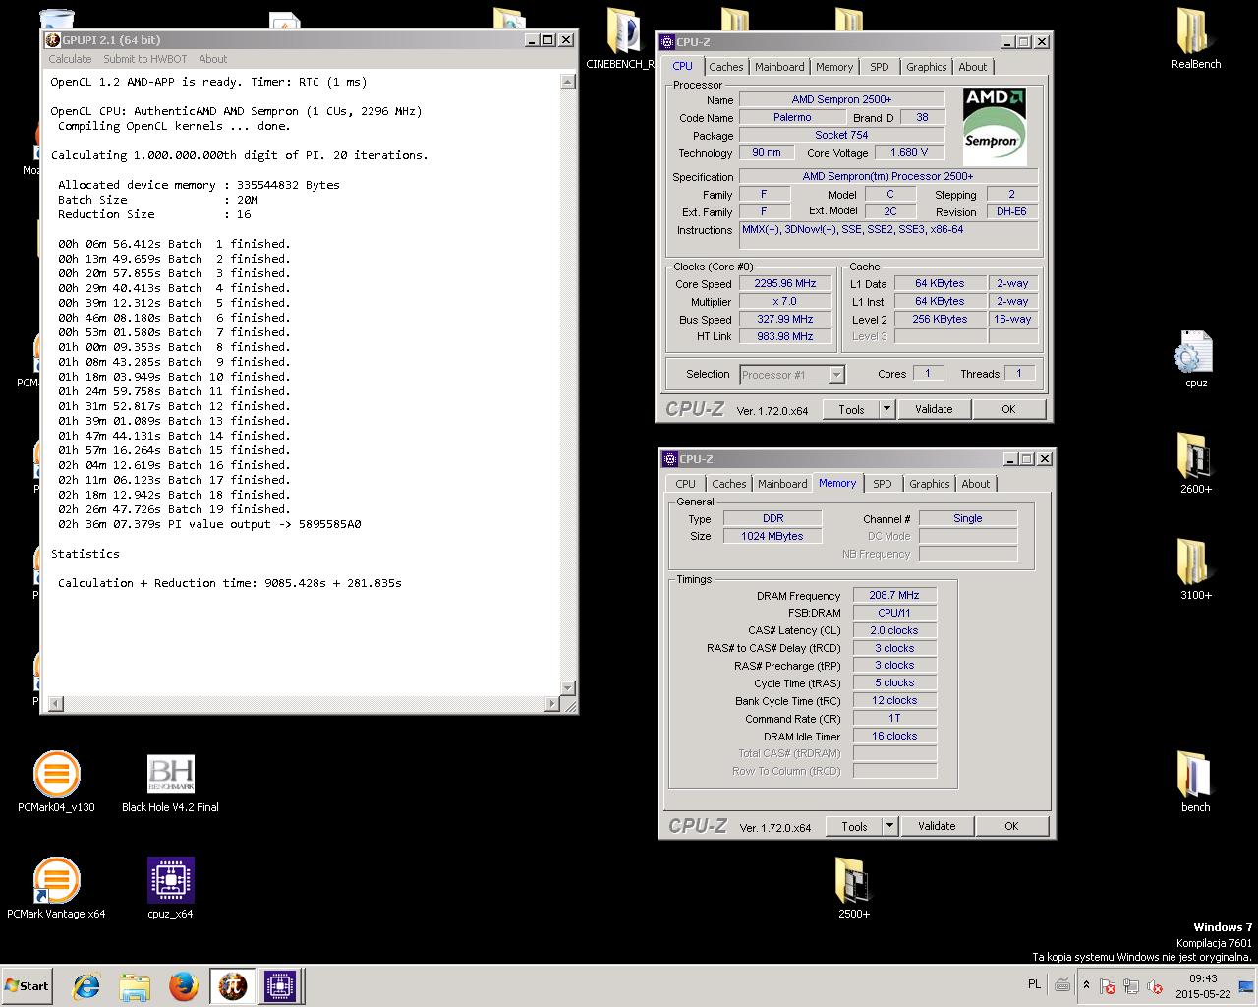
Task: Click GPUPI horizontal scrollbar right arrow
Action: click(552, 703)
